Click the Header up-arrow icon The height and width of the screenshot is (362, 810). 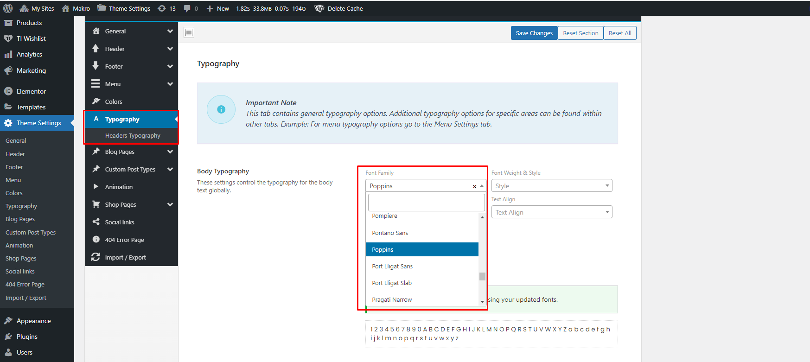pos(96,49)
